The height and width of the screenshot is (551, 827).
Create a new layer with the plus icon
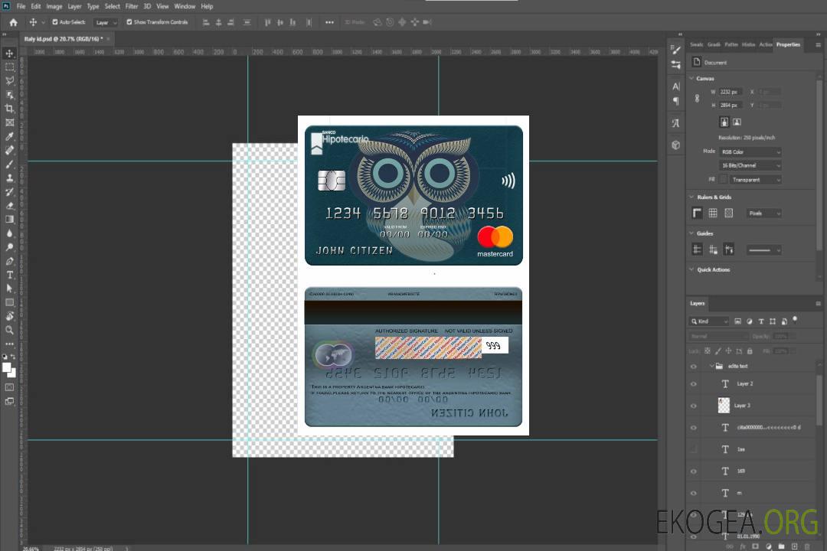(x=794, y=546)
